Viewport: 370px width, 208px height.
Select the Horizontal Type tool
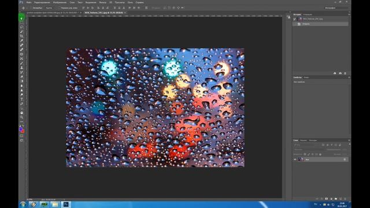[21, 99]
